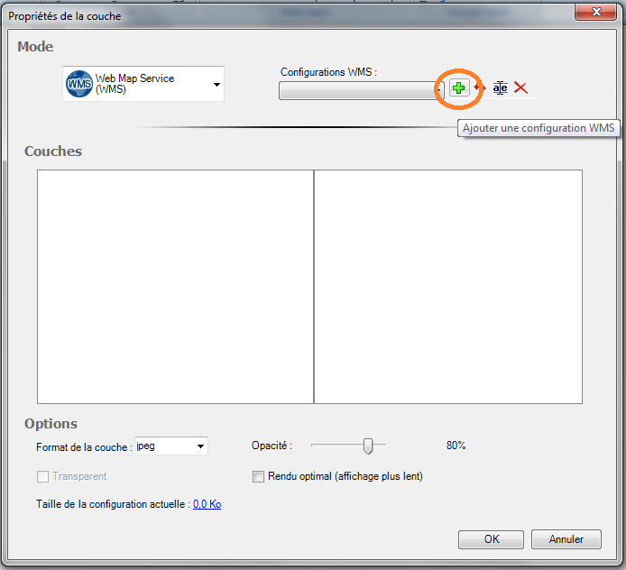
Task: Click the OK button
Action: (x=491, y=539)
